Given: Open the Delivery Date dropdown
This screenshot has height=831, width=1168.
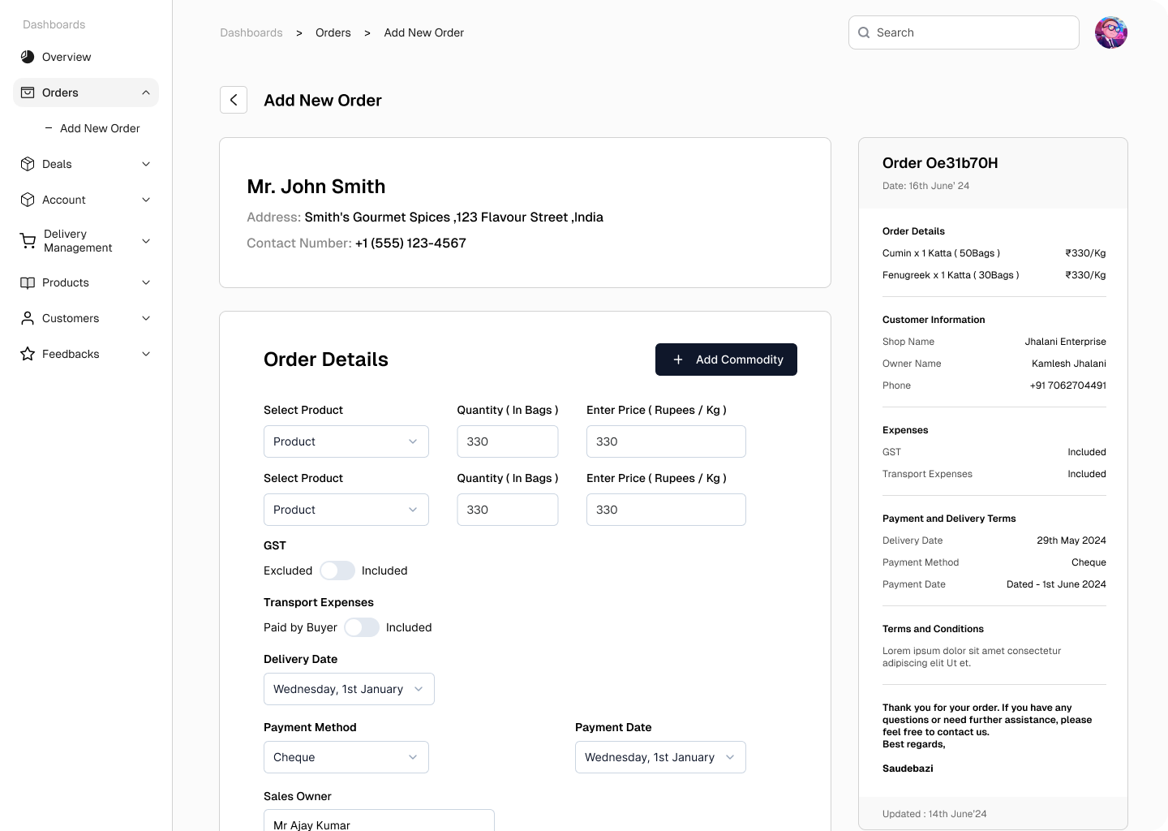Looking at the screenshot, I should click(349, 689).
